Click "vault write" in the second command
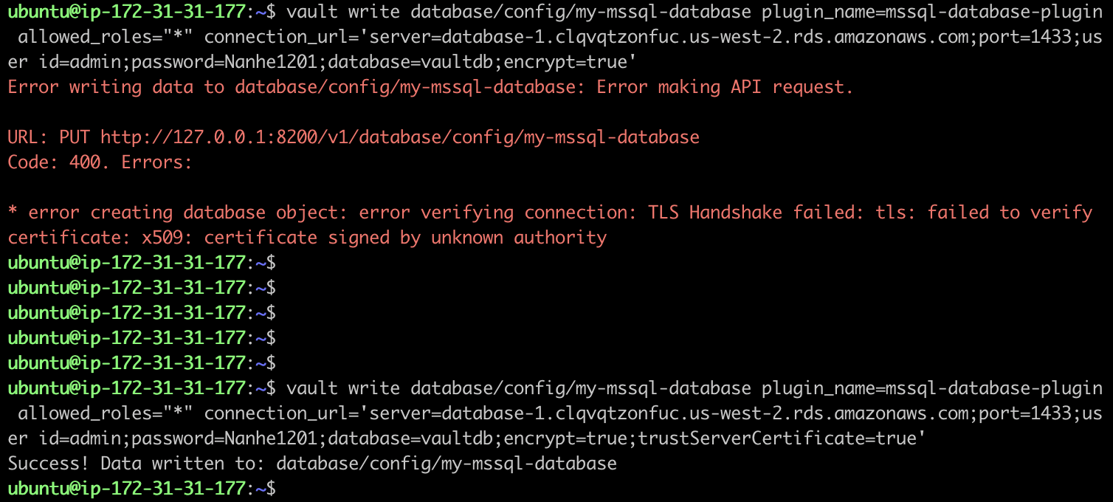Viewport: 1113px width, 502px height. (342, 388)
